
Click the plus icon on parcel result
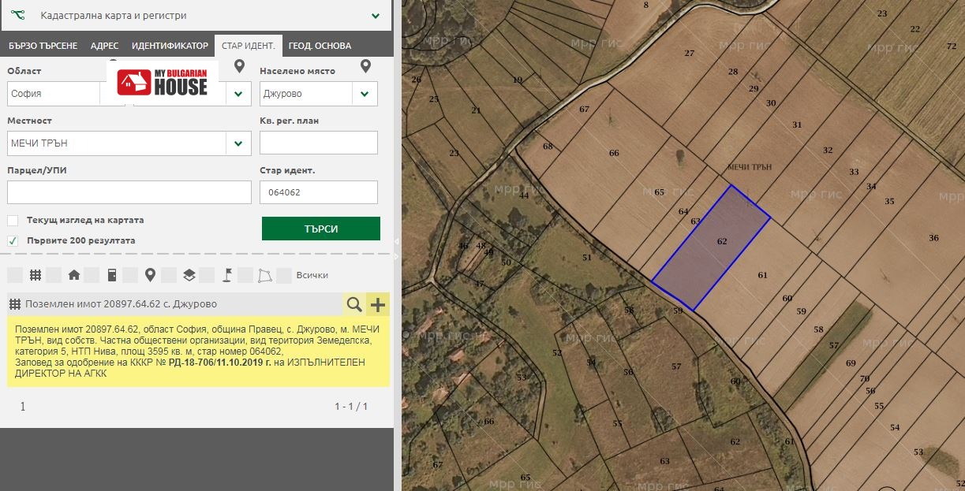click(x=378, y=304)
